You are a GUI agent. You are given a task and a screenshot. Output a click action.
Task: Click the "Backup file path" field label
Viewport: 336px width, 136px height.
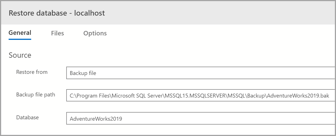pos(36,95)
